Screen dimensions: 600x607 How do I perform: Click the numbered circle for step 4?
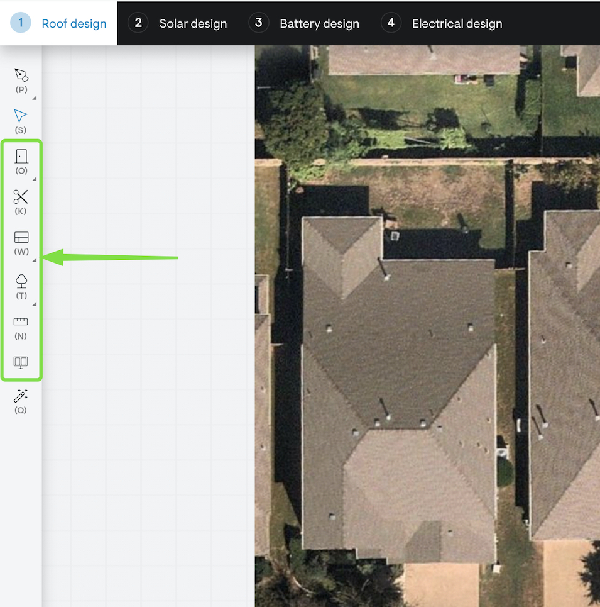point(391,23)
